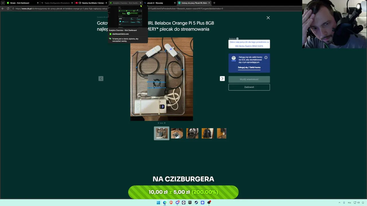Open the blue square app on the taskbar
The width and height of the screenshot is (367, 206).
202,203
